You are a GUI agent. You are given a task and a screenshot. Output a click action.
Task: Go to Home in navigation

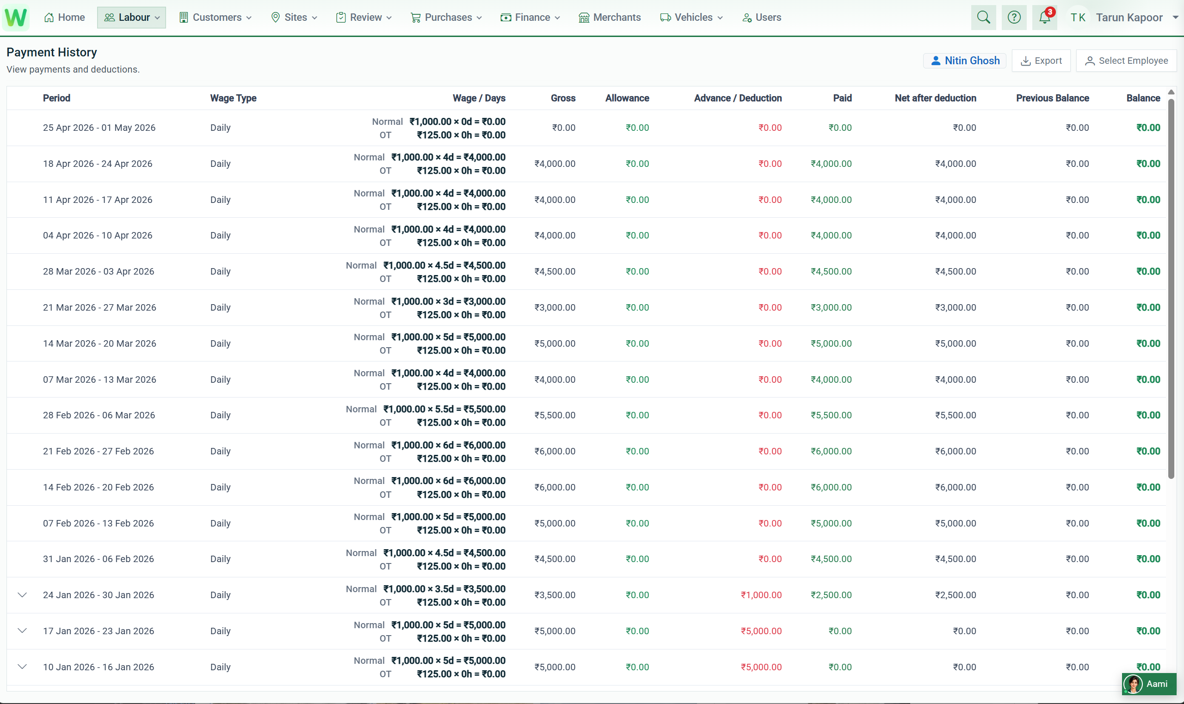pos(65,18)
